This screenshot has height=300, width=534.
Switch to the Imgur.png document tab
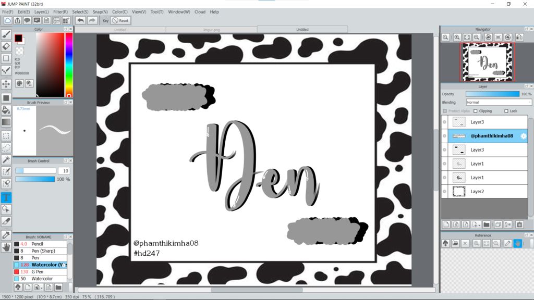point(212,30)
